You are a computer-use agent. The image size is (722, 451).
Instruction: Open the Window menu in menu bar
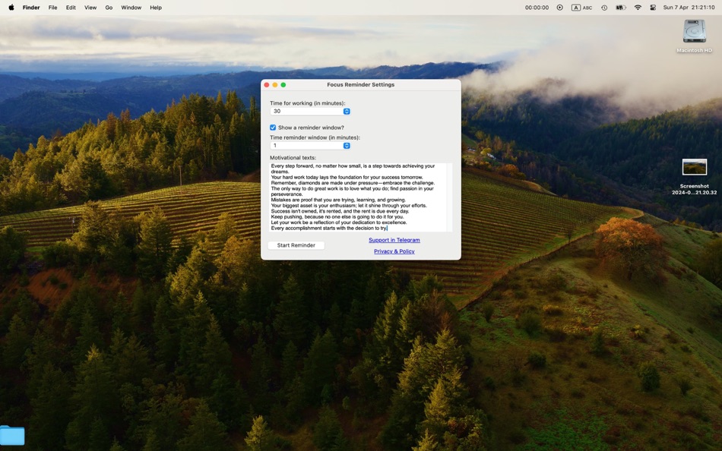(x=131, y=8)
